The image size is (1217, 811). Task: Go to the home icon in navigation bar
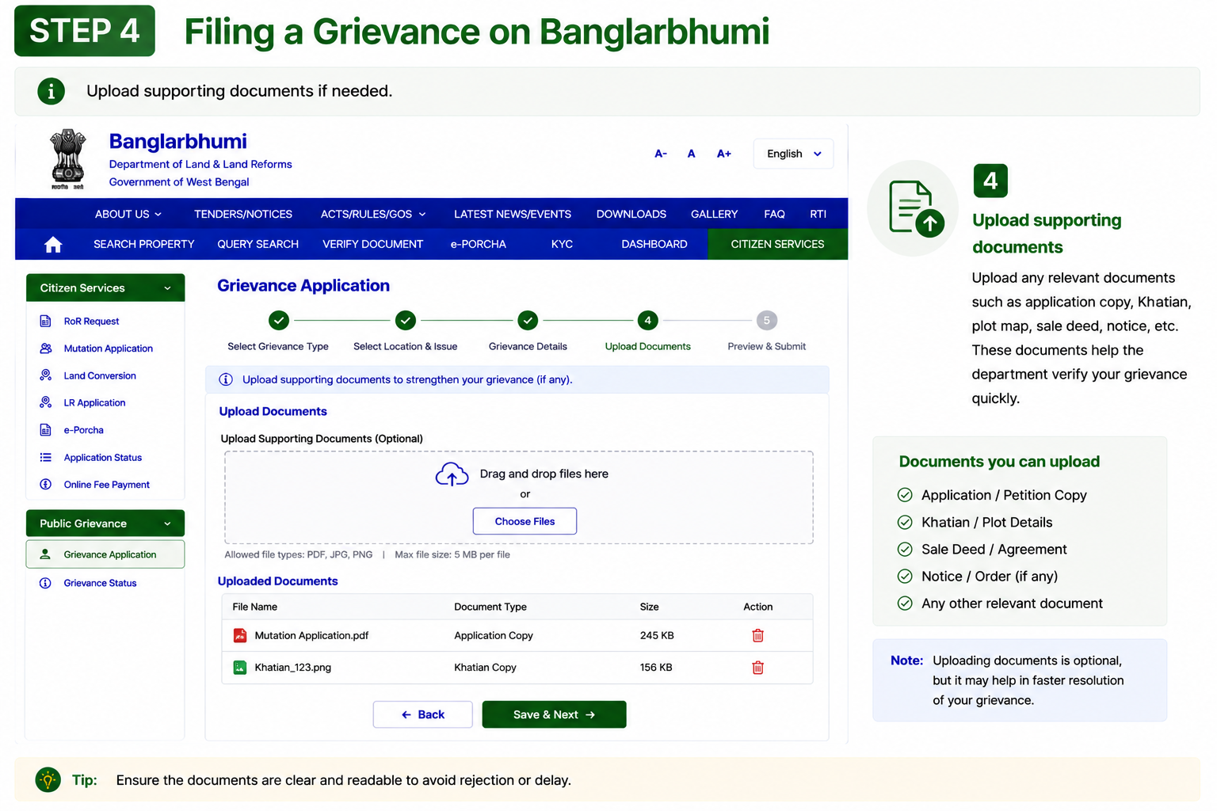(53, 245)
